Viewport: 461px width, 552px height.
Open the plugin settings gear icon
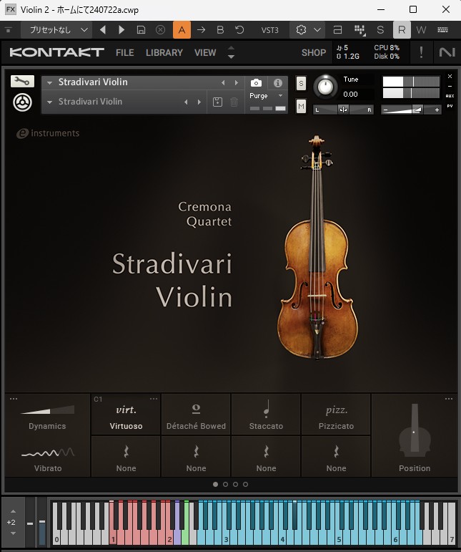tap(301, 30)
